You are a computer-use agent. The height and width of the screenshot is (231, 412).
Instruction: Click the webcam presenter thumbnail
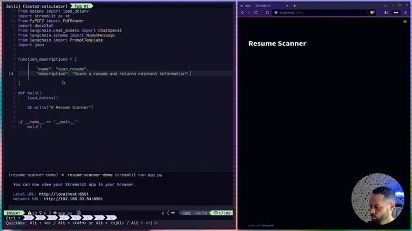(x=378, y=198)
